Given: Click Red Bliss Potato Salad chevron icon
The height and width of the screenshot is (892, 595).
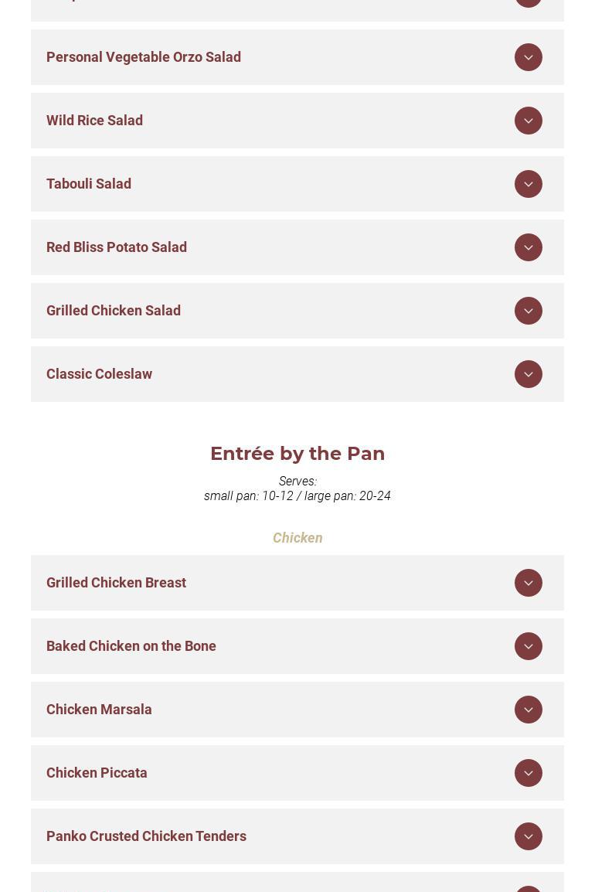Looking at the screenshot, I should pos(529,247).
